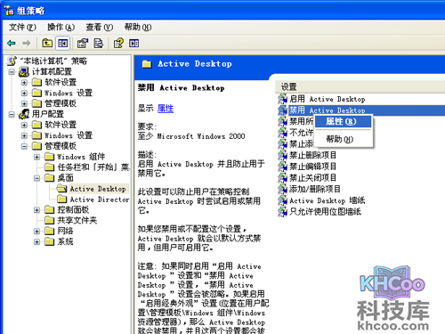Select the Windows 组件 tree node
445x334 pixels.
coord(81,157)
